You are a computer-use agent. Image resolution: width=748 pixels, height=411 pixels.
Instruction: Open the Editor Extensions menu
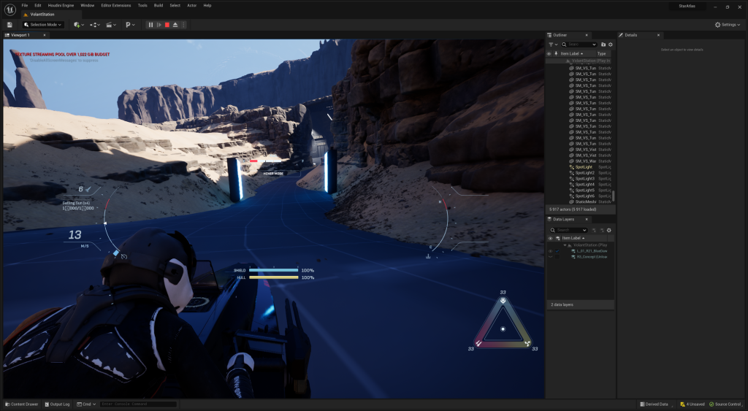point(116,5)
